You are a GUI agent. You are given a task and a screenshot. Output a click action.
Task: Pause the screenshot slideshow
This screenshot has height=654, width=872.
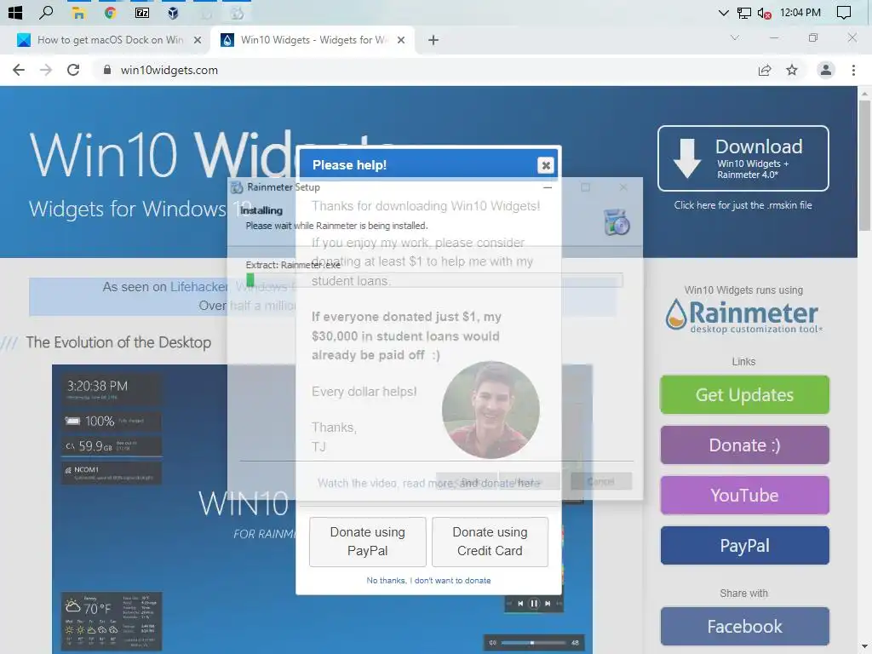click(534, 604)
